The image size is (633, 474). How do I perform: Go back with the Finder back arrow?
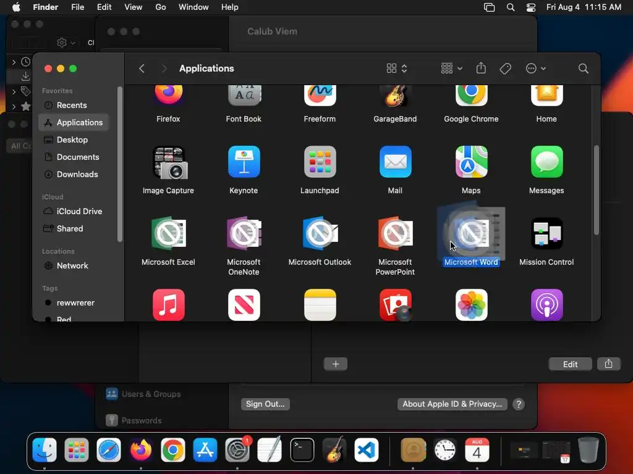tap(142, 69)
